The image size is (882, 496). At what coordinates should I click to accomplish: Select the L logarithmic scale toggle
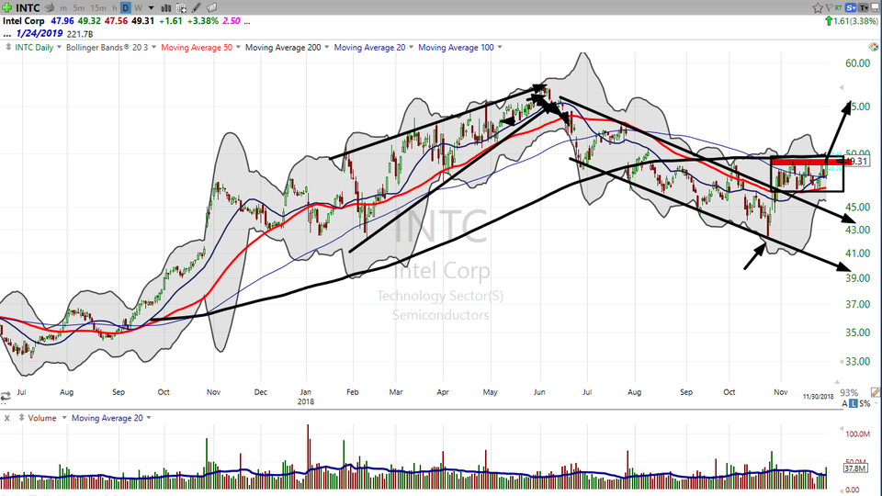854,403
